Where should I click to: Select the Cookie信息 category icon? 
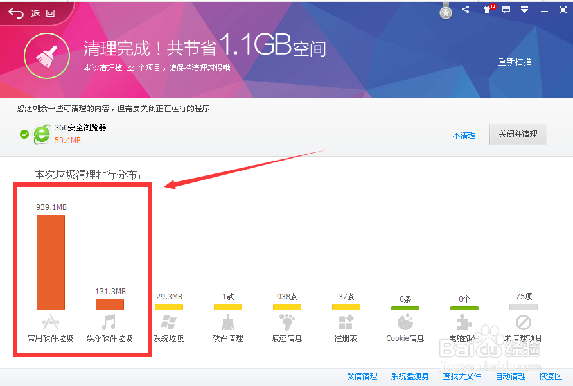[405, 321]
